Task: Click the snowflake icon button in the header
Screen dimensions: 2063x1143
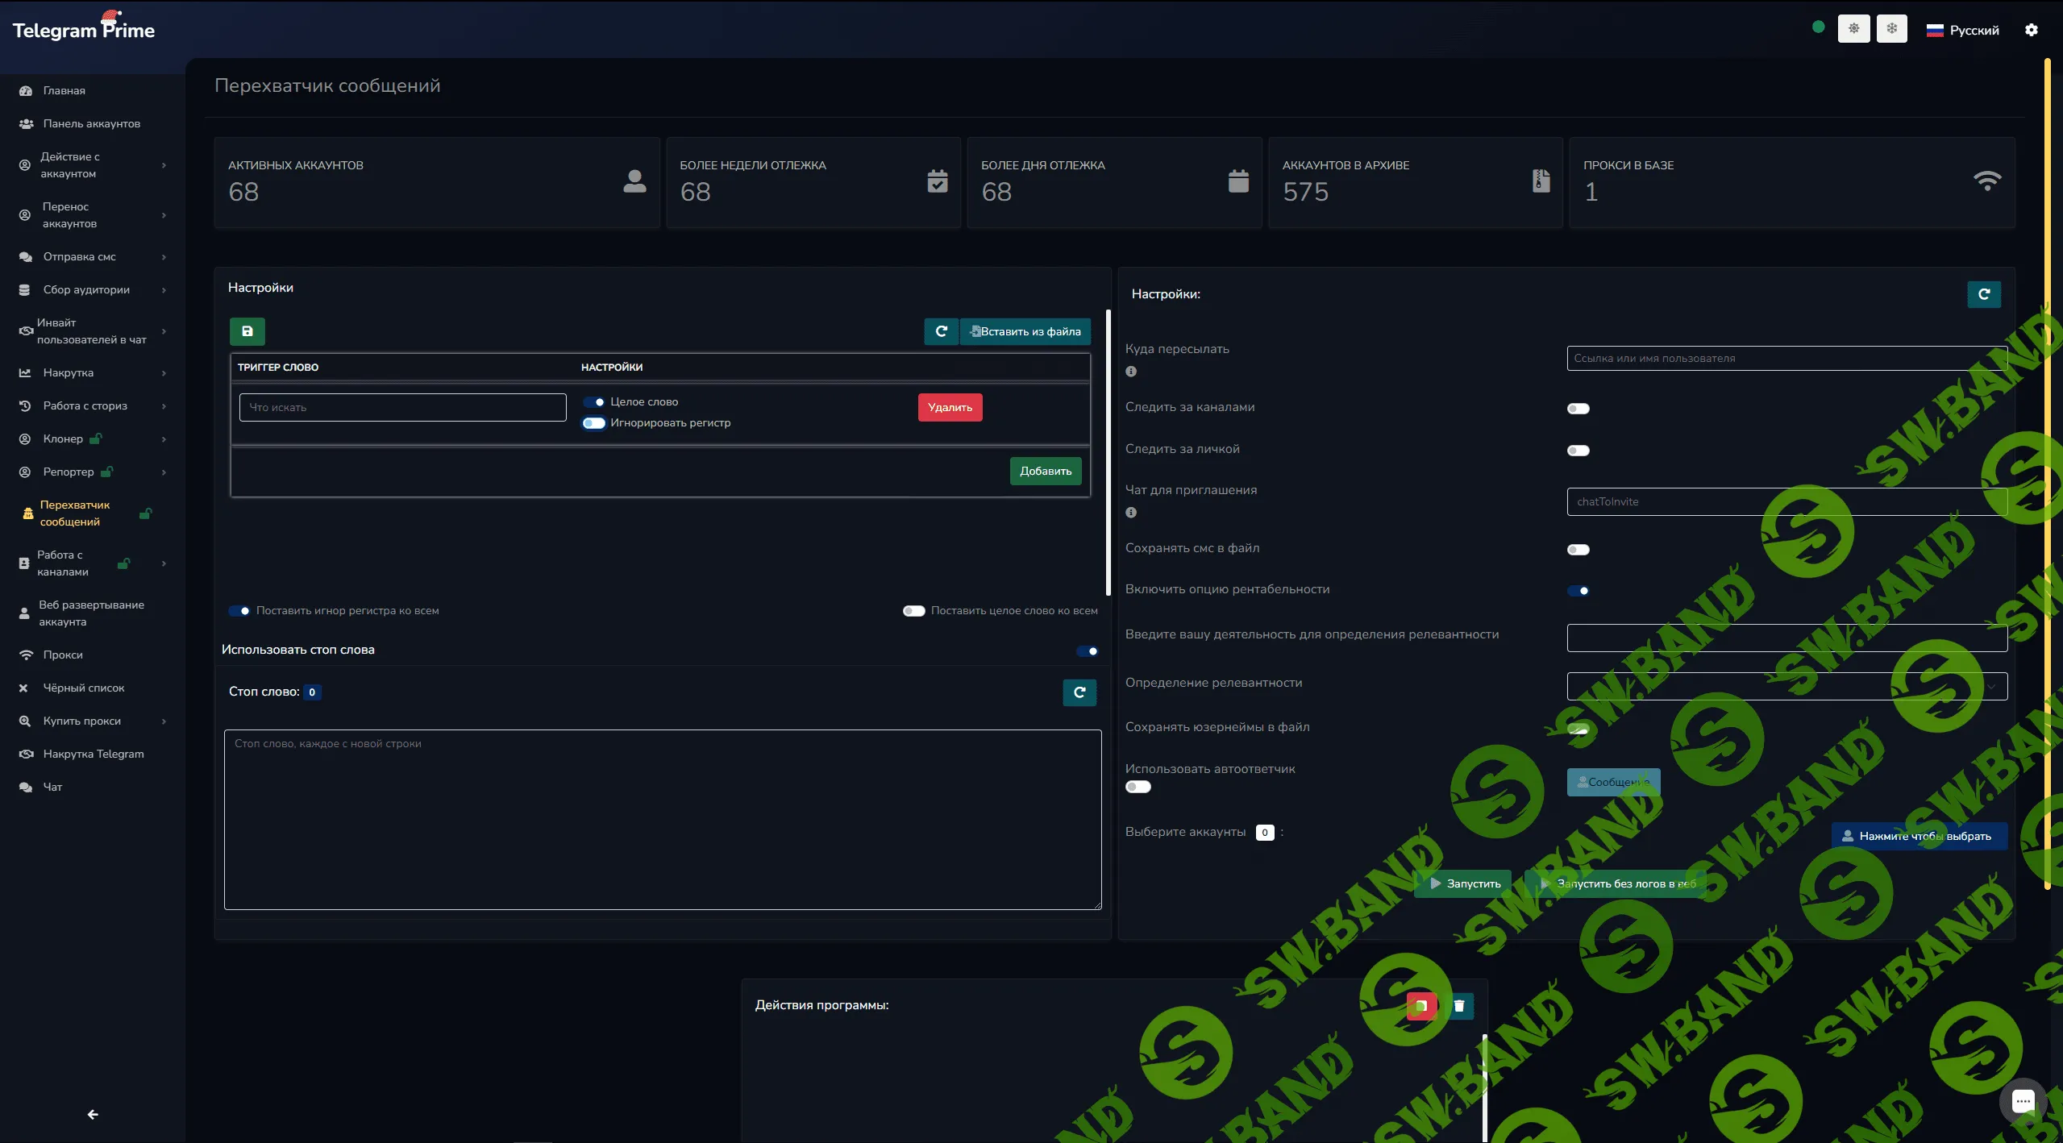Action: click(1891, 29)
